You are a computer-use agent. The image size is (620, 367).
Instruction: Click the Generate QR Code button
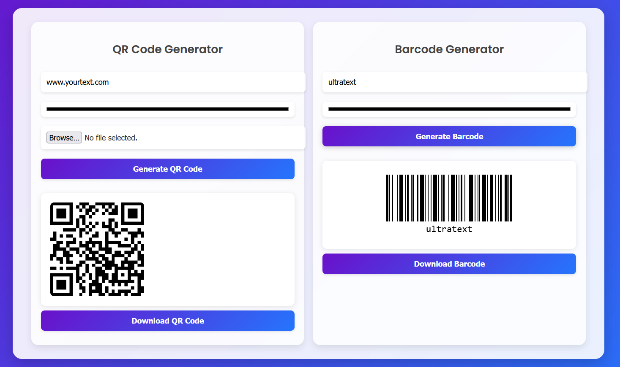(x=168, y=169)
